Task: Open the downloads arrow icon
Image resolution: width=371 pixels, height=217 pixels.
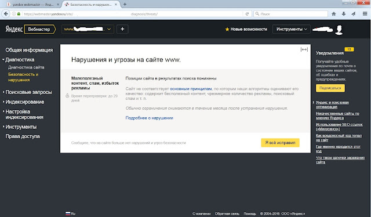Action: pos(344,14)
